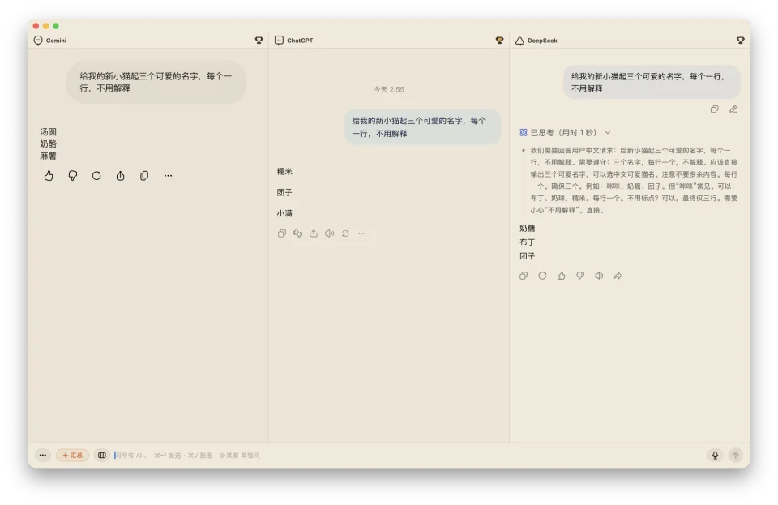Select the DeepSeek panel title
The width and height of the screenshot is (778, 505).
coord(542,41)
